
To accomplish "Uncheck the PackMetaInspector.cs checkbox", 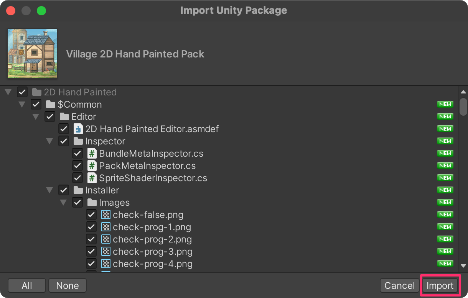I will click(77, 166).
